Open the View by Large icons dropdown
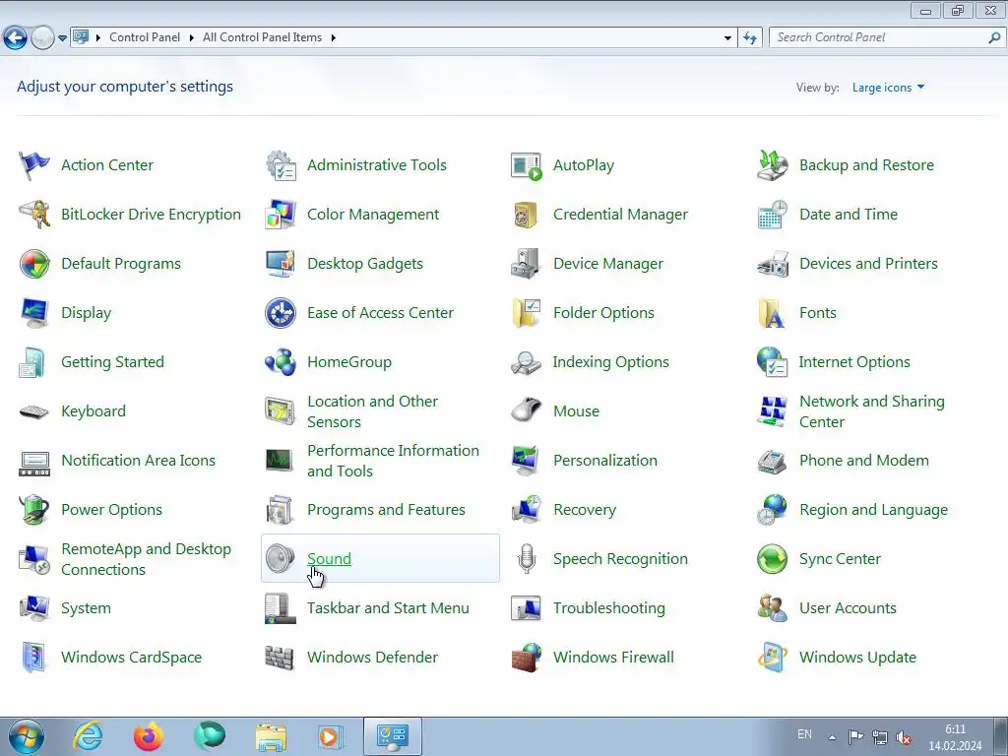Viewport: 1008px width, 756px height. click(x=888, y=88)
